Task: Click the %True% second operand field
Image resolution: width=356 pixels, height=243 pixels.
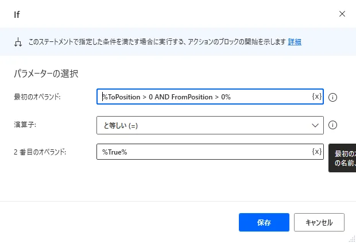Action: [x=204, y=152]
